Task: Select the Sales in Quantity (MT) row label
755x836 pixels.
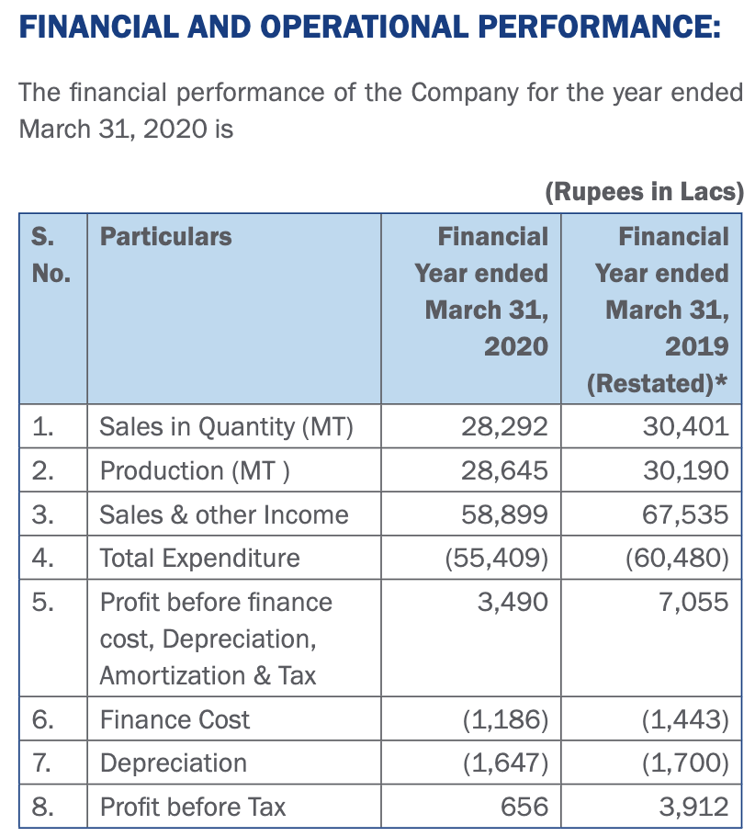Action: 226,426
